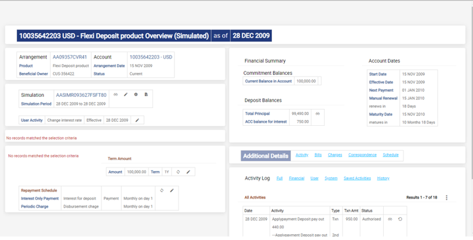Image resolution: width=473 pixels, height=240 pixels.
Task: Edit Repayment Schedule with pencil icon
Action: [172, 191]
